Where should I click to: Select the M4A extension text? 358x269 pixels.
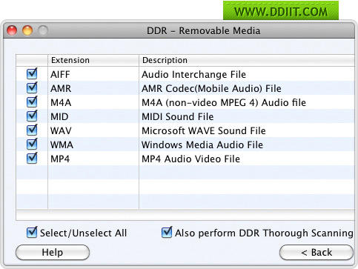[61, 102]
